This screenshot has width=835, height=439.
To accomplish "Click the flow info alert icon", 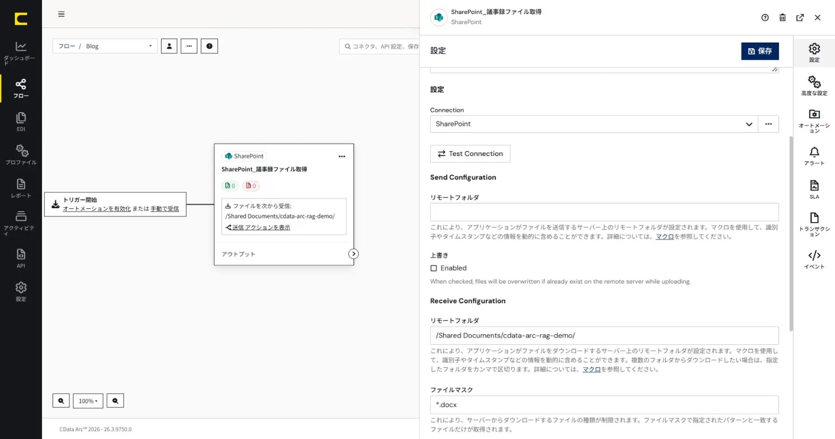I will coord(209,46).
